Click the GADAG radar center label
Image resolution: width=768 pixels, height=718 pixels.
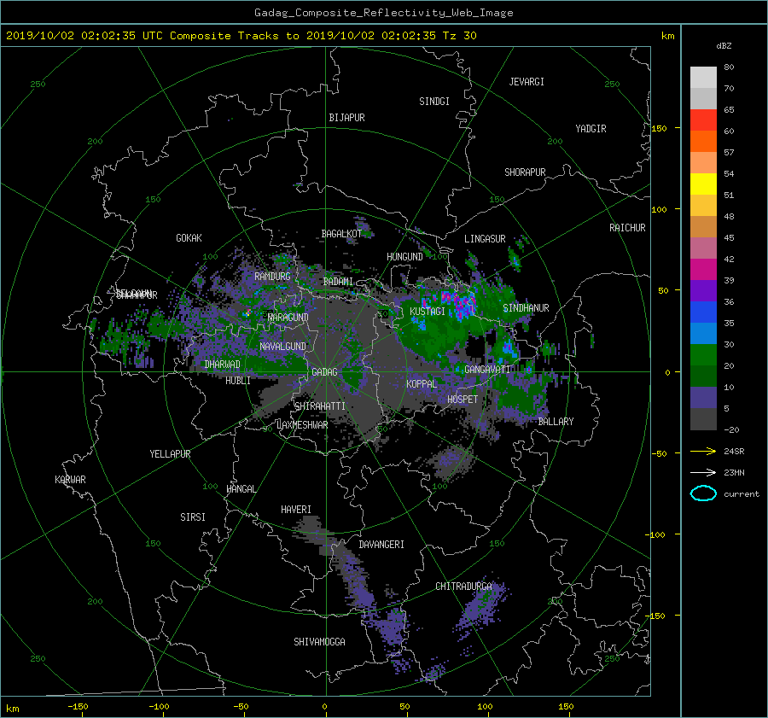pyautogui.click(x=324, y=372)
